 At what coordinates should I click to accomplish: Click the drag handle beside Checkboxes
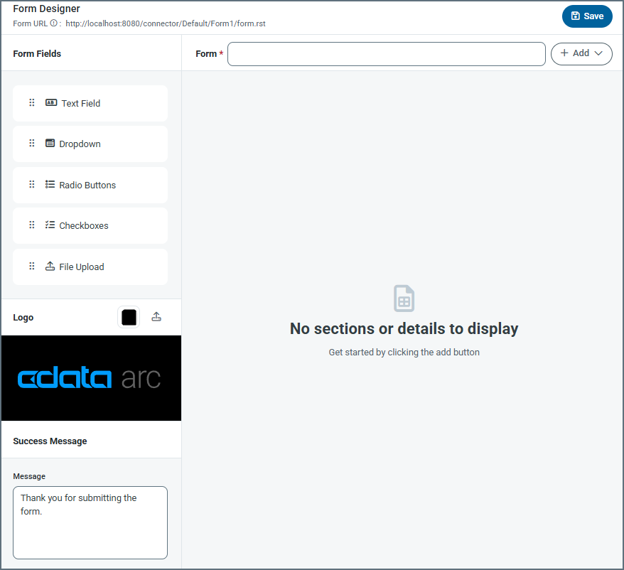click(31, 225)
